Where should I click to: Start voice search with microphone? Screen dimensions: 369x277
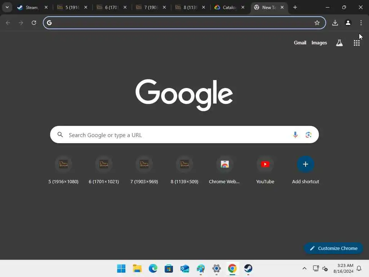(295, 135)
